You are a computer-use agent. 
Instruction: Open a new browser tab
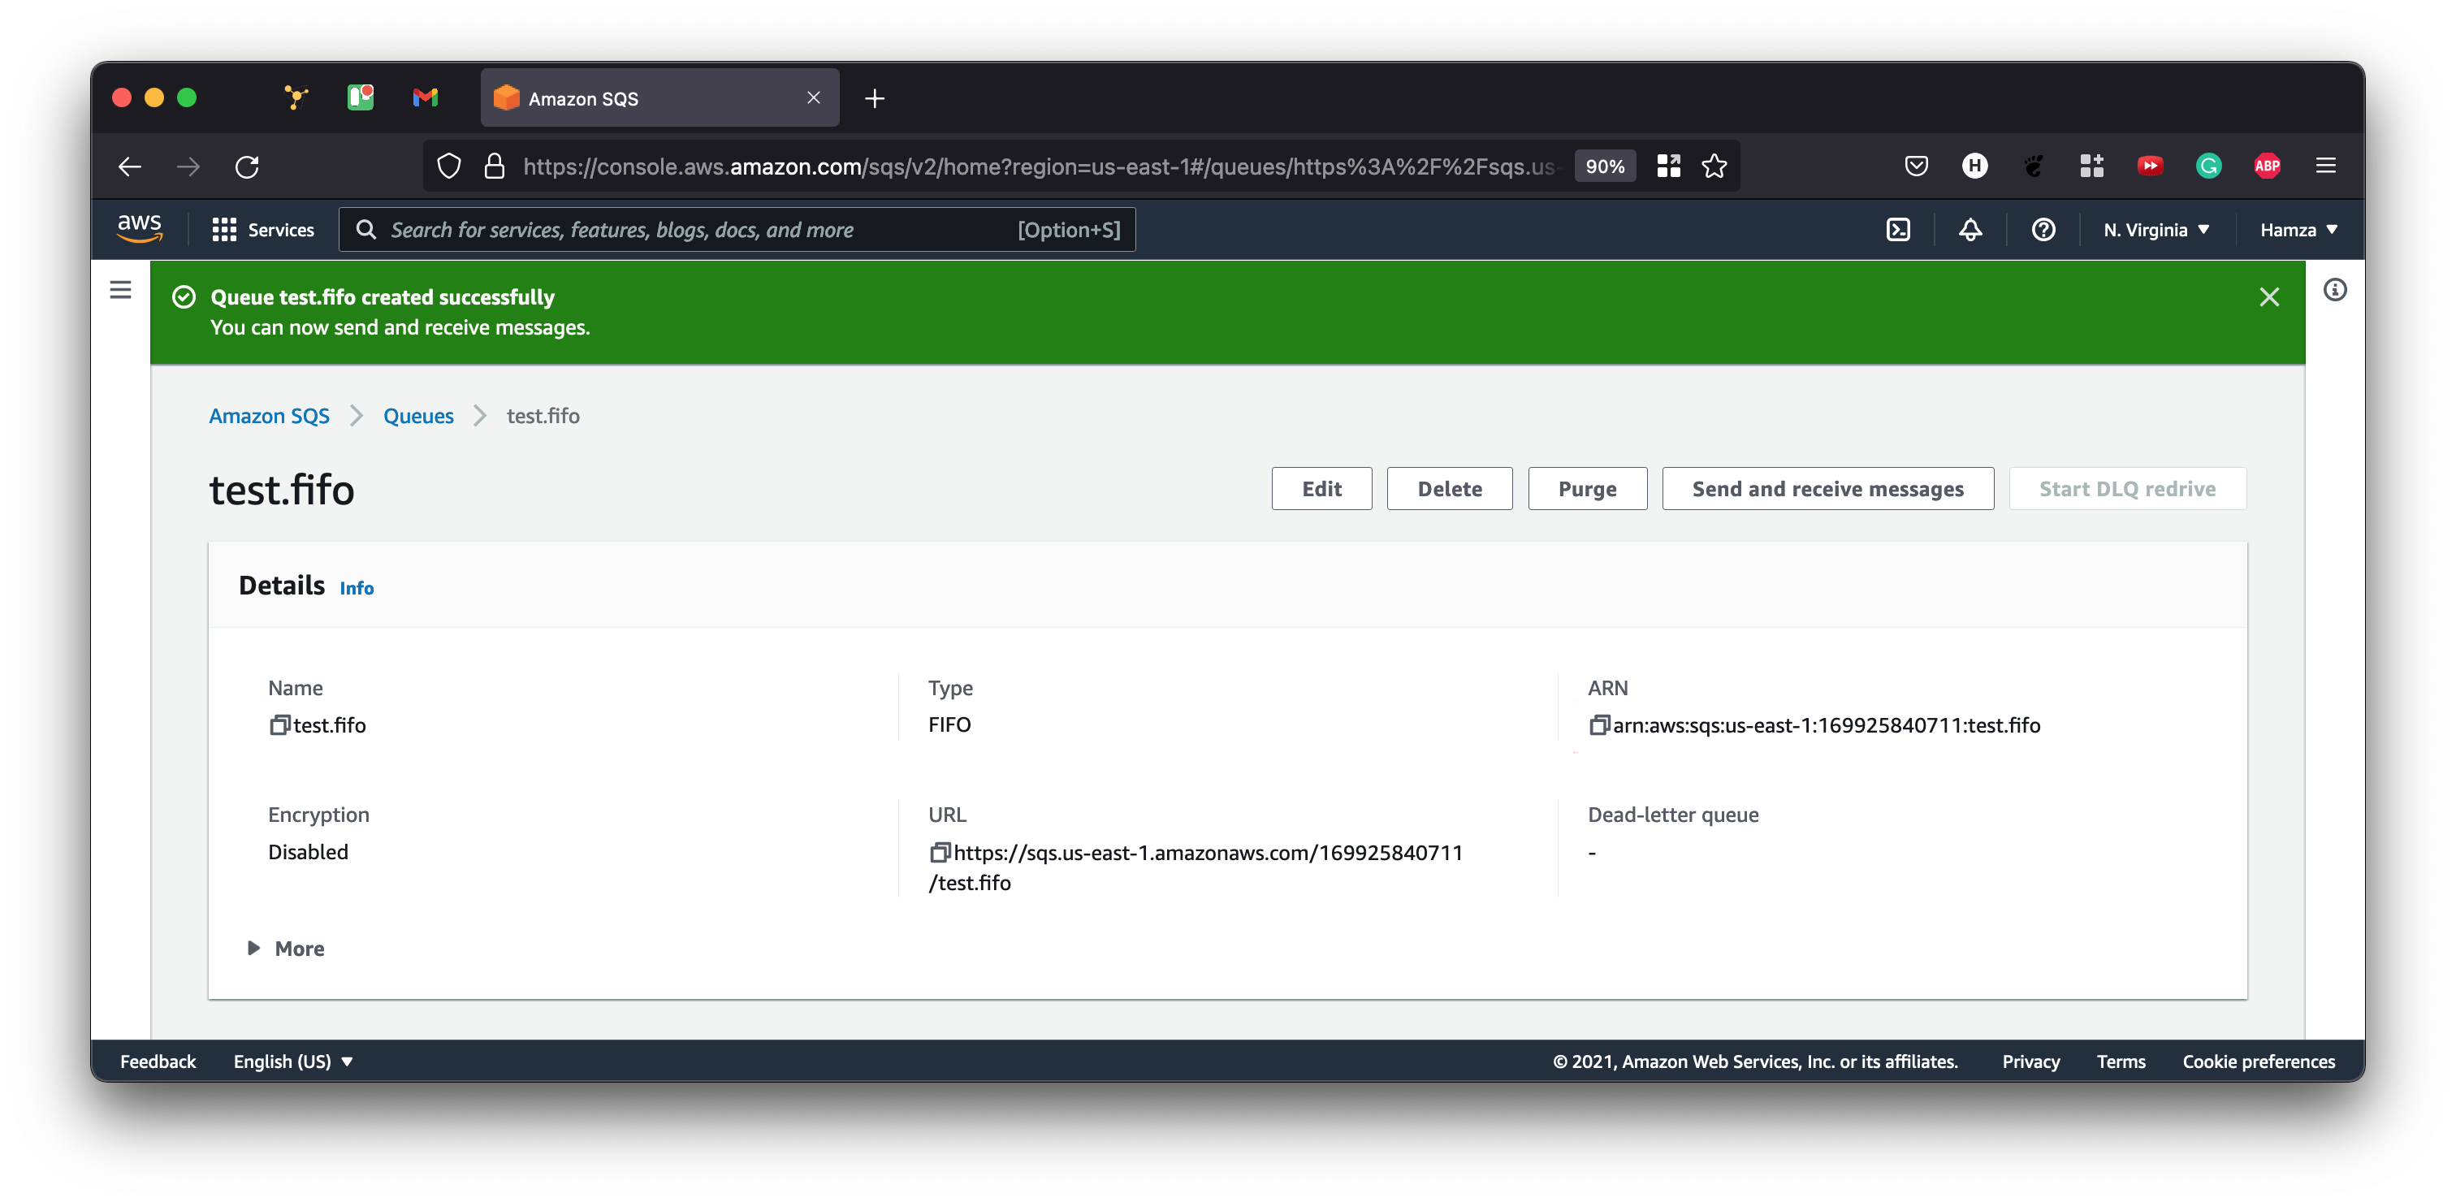click(x=874, y=98)
